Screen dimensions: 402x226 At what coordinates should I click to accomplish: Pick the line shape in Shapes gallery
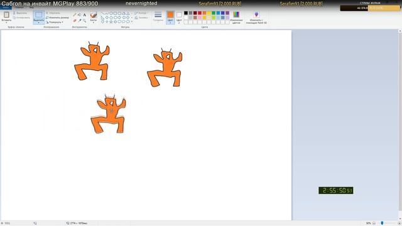102,13
